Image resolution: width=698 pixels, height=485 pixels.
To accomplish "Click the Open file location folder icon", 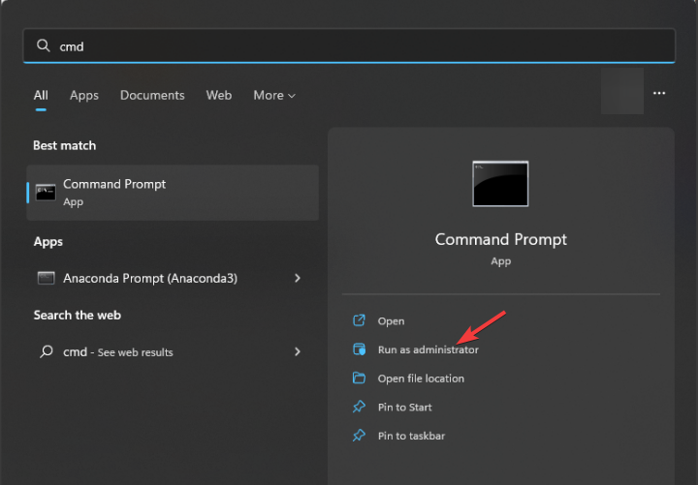I will point(359,379).
